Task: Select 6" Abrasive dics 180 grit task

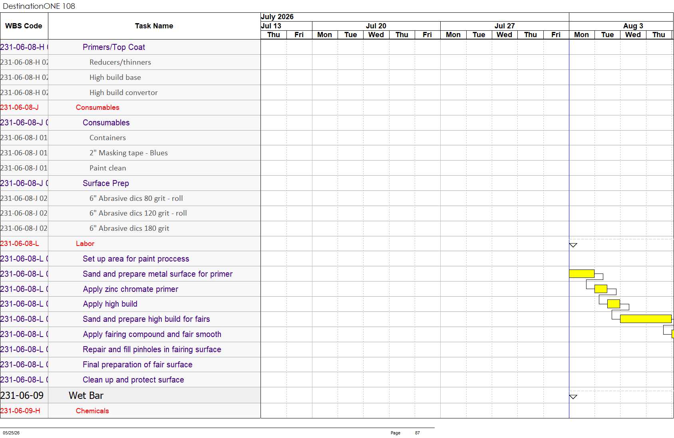Action: [x=130, y=228]
